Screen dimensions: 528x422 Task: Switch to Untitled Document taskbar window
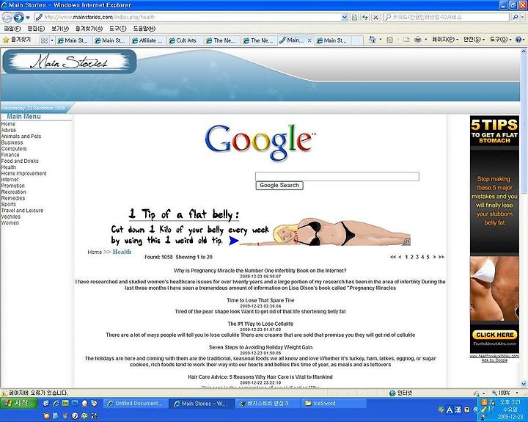[x=135, y=404]
